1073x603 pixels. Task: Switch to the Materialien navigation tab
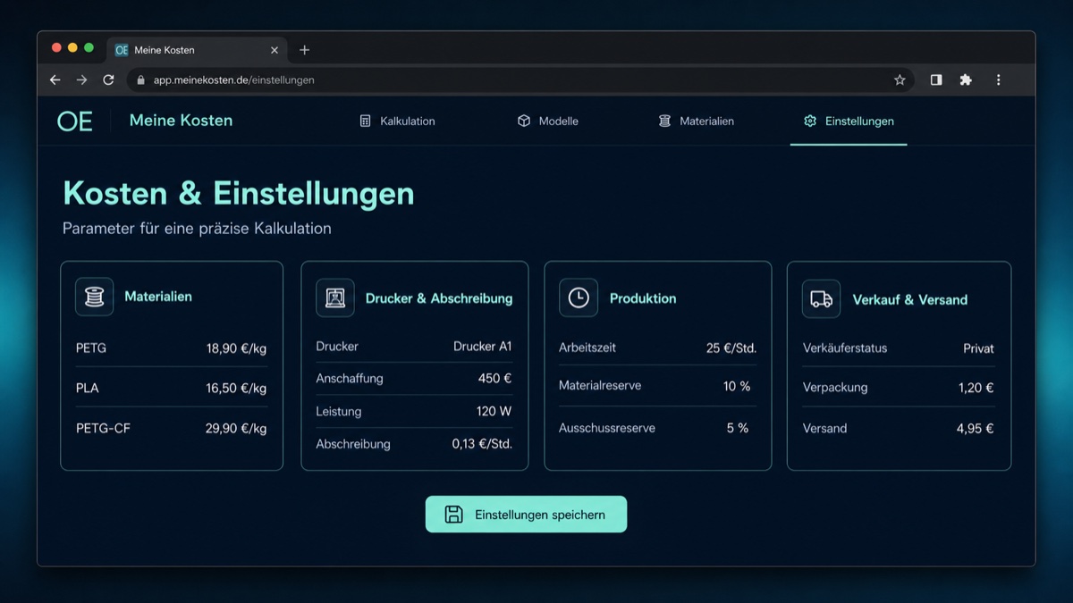tap(696, 121)
